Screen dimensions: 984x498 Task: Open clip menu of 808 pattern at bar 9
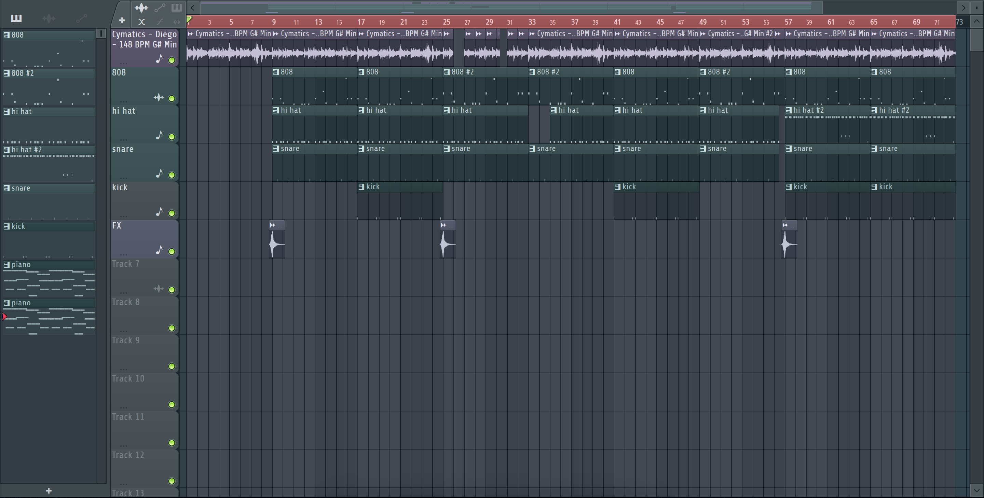[276, 72]
